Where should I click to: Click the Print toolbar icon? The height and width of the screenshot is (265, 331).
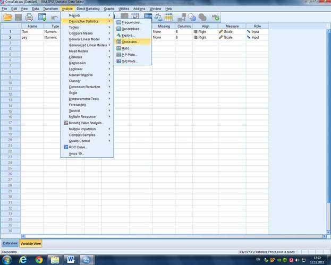[x=30, y=18]
